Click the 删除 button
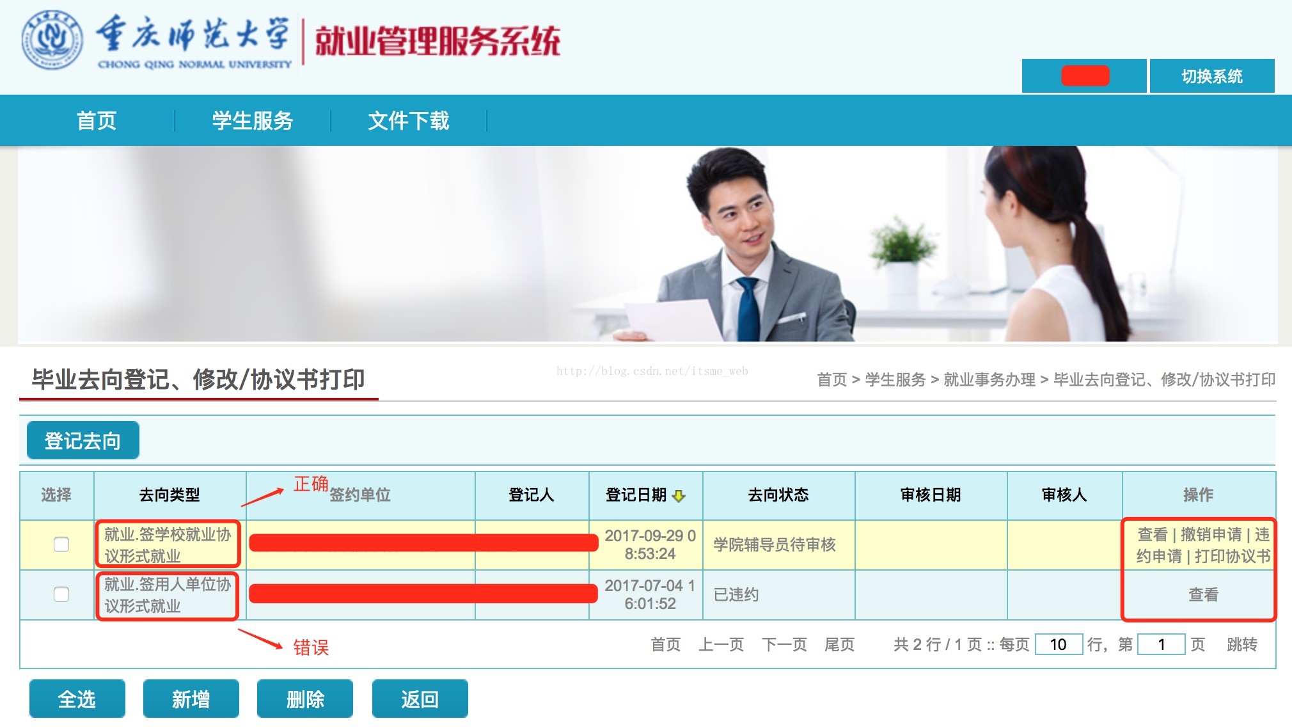The height and width of the screenshot is (728, 1292). pyautogui.click(x=305, y=699)
